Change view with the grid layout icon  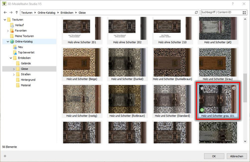tap(245, 12)
